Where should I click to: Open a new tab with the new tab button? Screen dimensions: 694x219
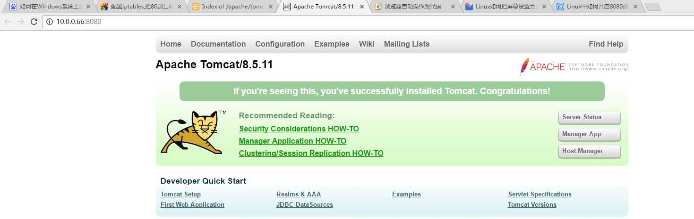pyautogui.click(x=652, y=7)
